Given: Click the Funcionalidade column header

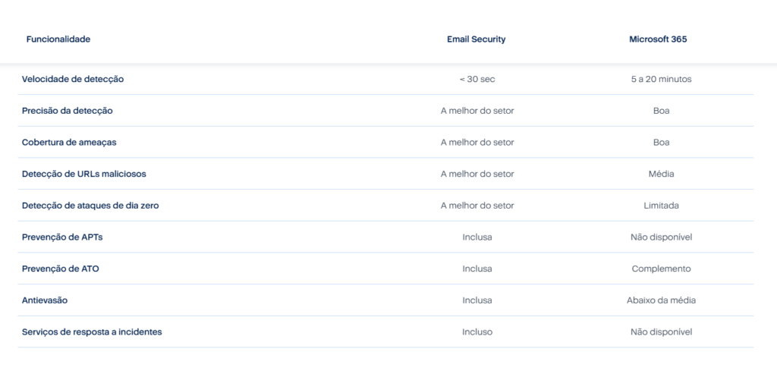Looking at the screenshot, I should pos(58,39).
